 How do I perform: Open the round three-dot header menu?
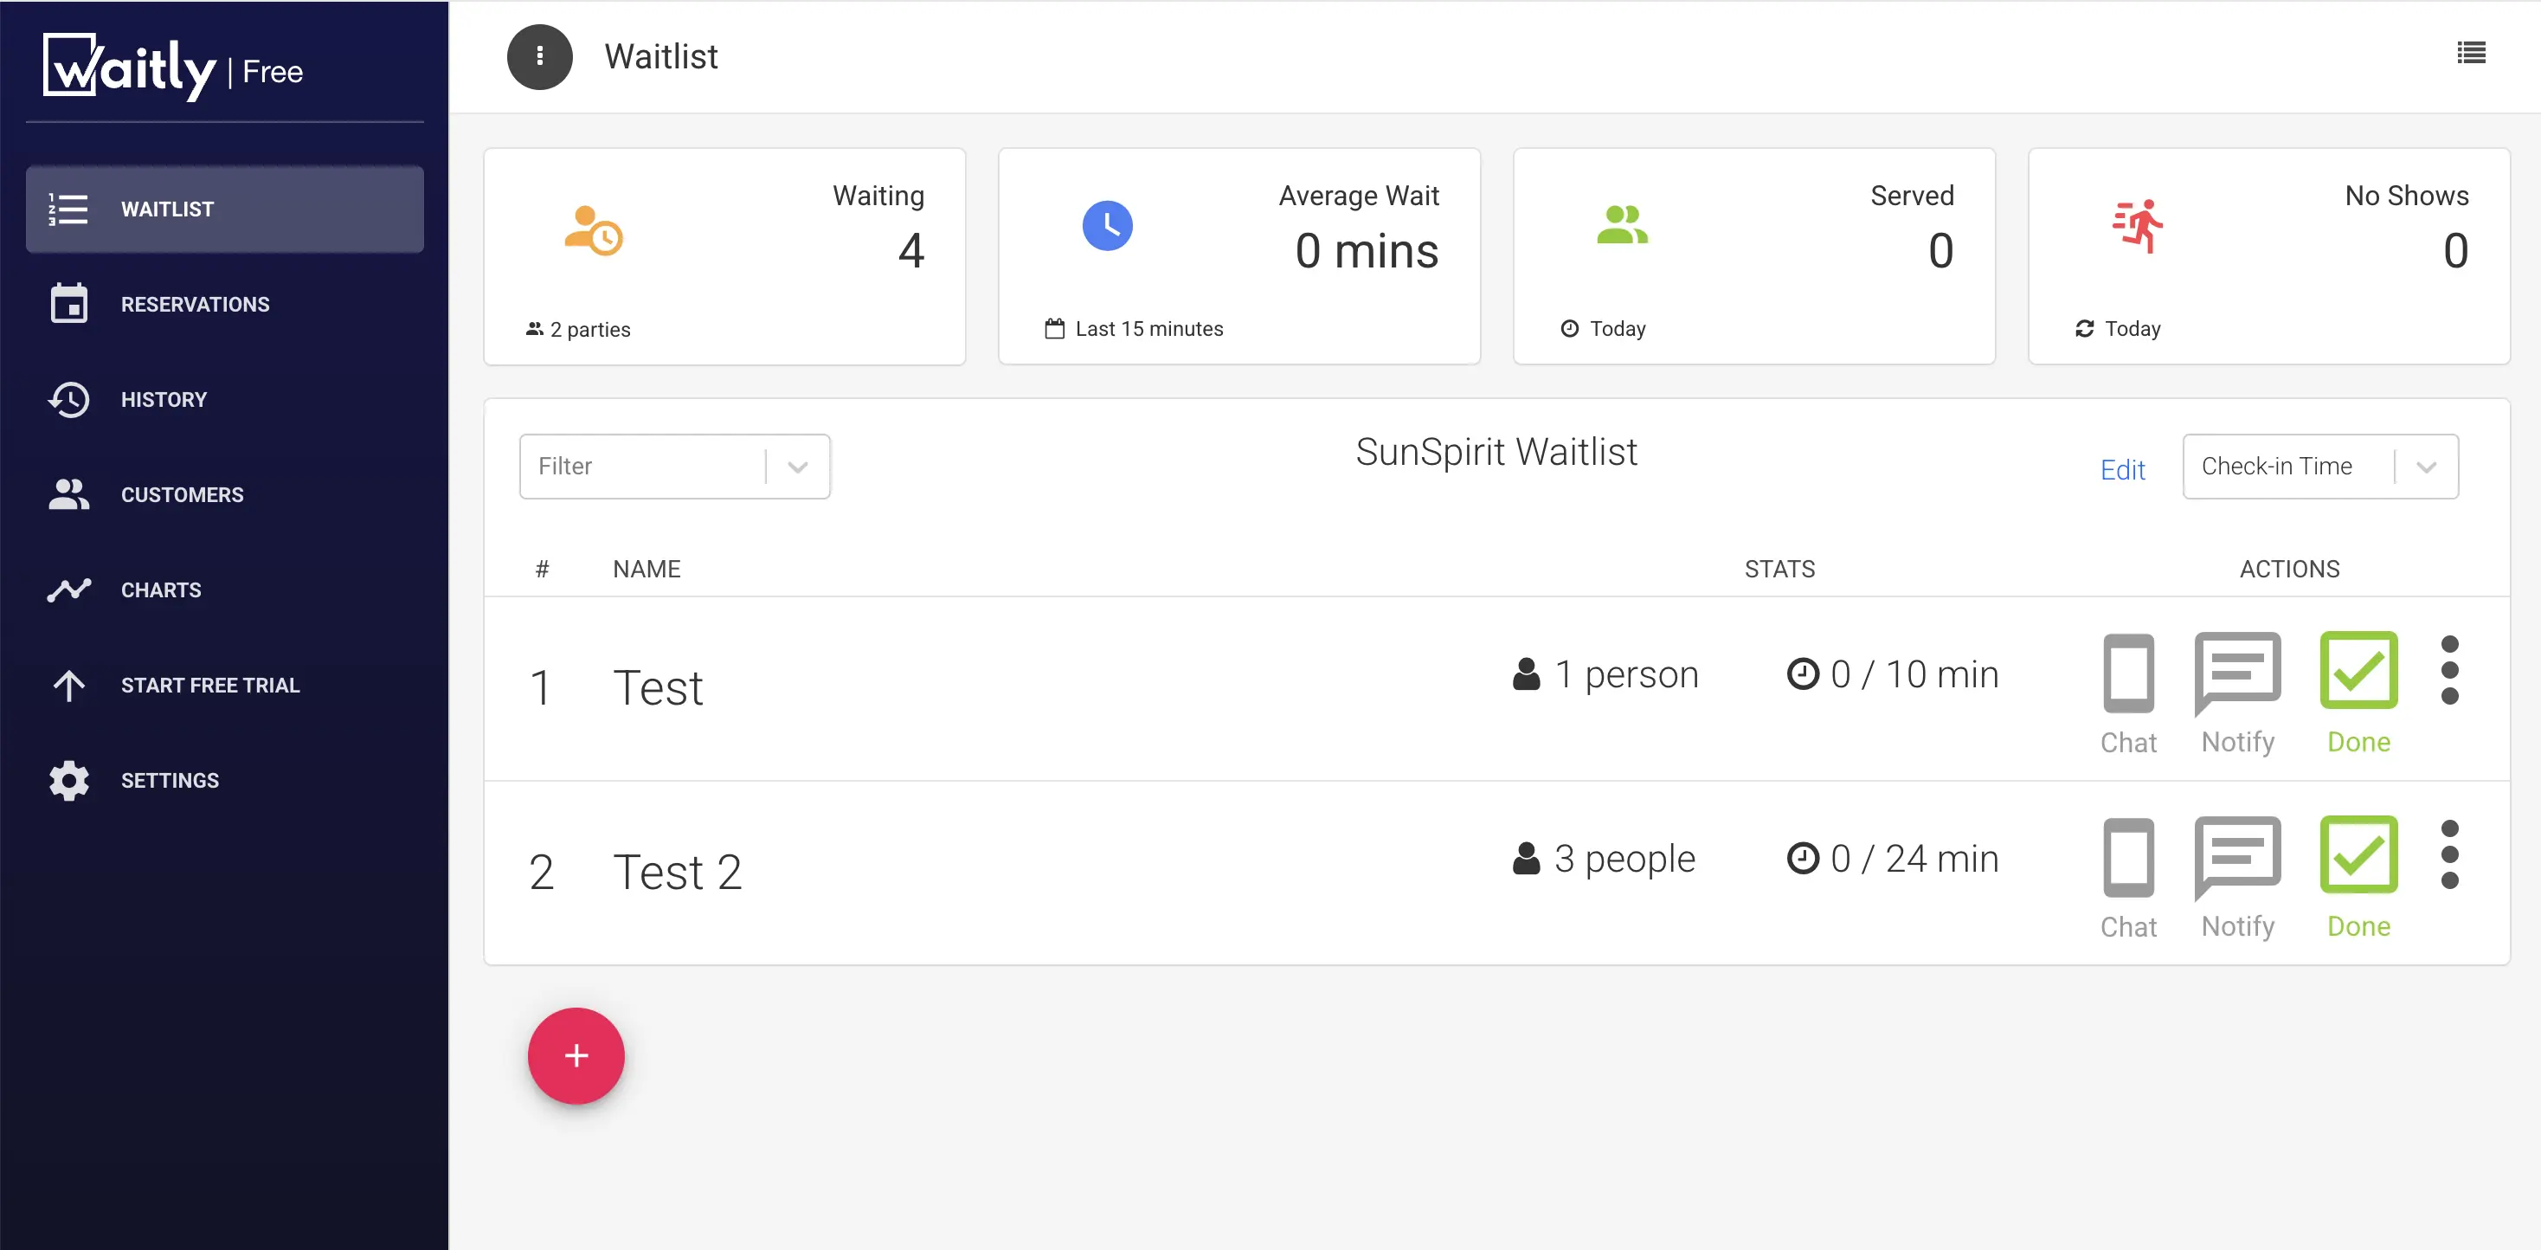[x=539, y=57]
